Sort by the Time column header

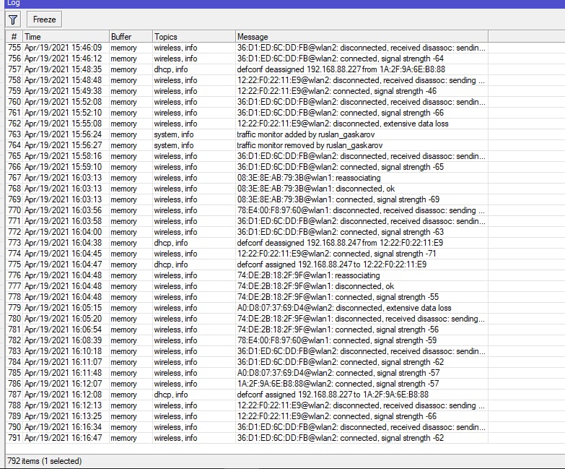pyautogui.click(x=66, y=36)
